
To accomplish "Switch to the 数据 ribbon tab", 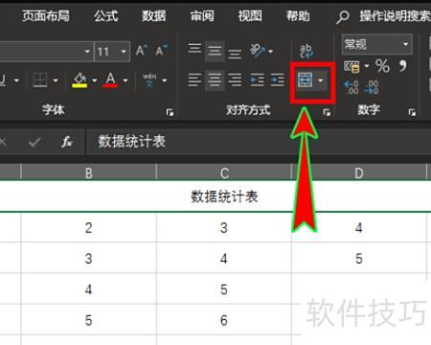I will click(x=153, y=15).
